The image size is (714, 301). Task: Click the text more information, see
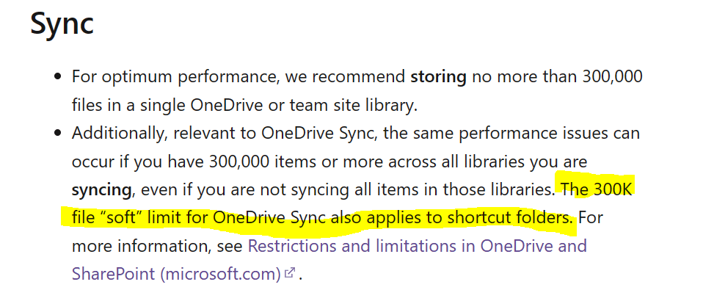click(158, 246)
